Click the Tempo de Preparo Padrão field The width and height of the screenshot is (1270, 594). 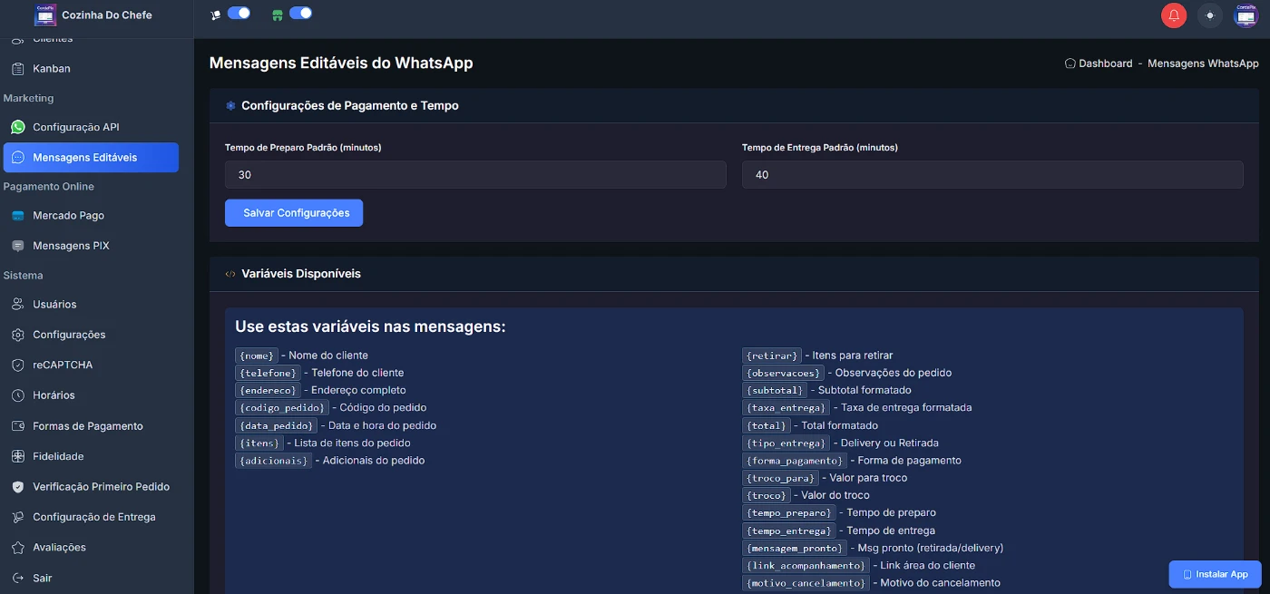point(475,175)
